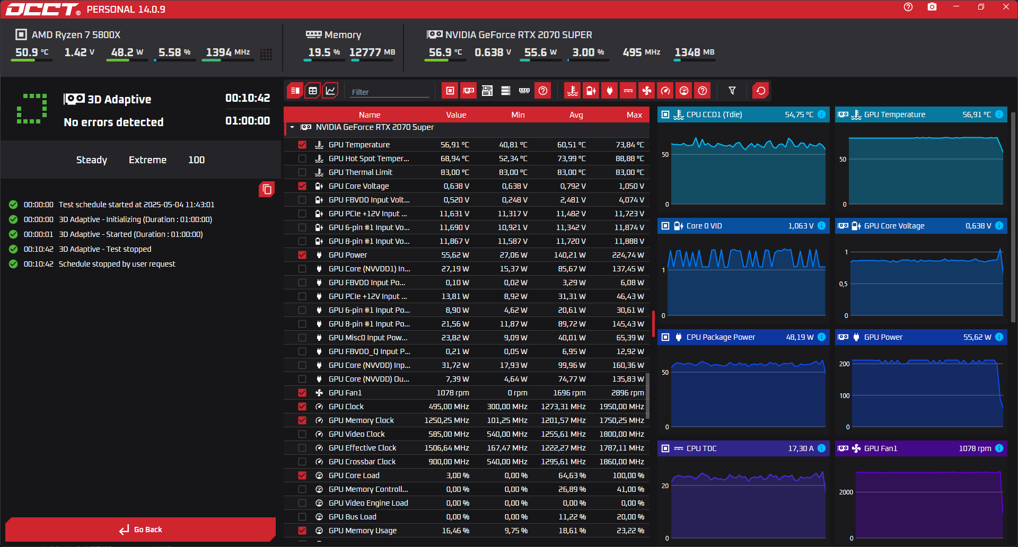Open the help icon in the title bar
This screenshot has height=547, width=1018.
click(908, 7)
